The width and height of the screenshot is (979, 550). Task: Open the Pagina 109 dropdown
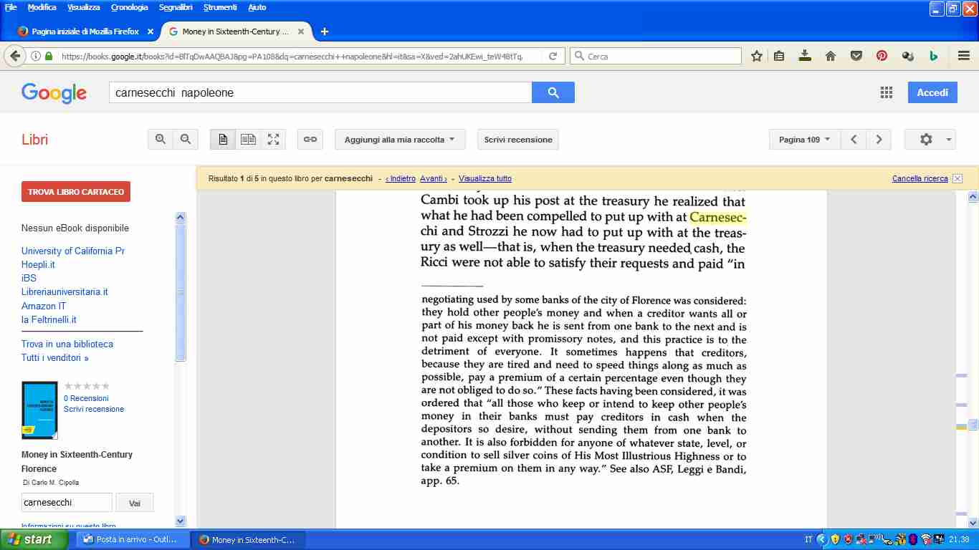(804, 140)
